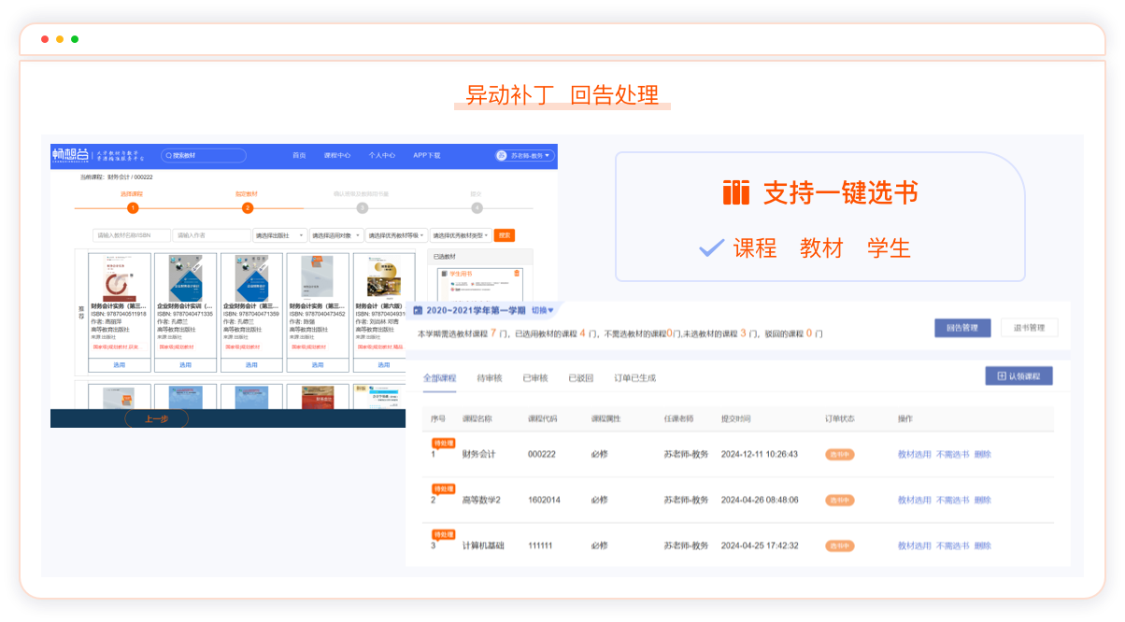Focus the 请输入作者 input field
The image size is (1125, 622).
211,235
